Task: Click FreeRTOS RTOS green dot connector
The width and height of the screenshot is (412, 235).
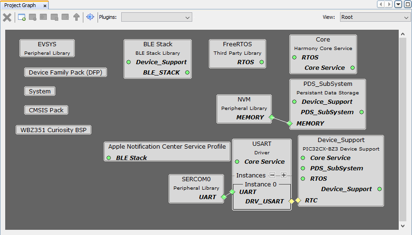Action: click(261, 62)
